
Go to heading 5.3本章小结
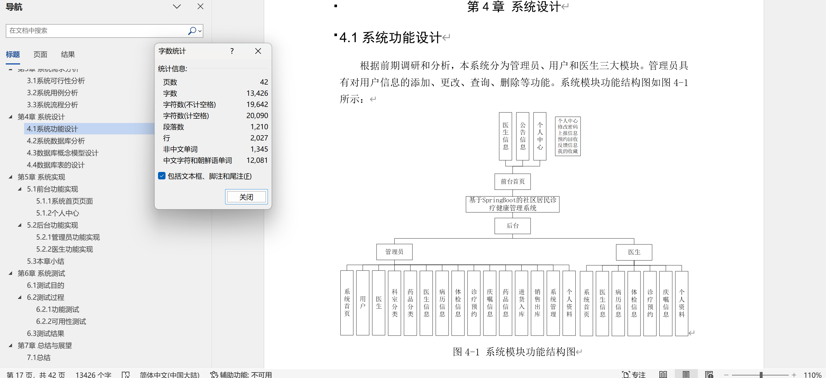click(x=46, y=261)
